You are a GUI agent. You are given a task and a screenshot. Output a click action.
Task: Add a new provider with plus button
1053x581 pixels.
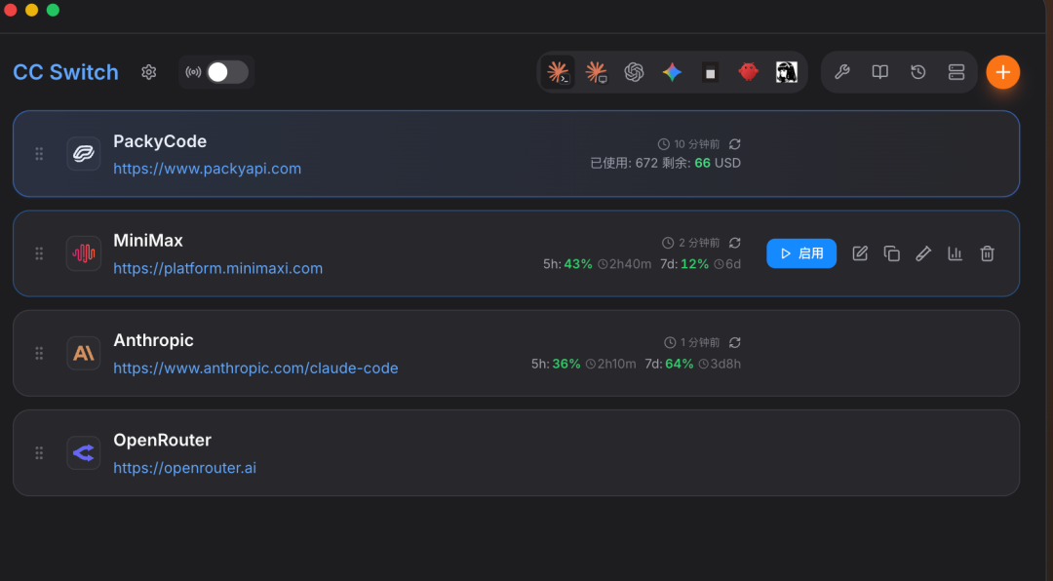1002,72
